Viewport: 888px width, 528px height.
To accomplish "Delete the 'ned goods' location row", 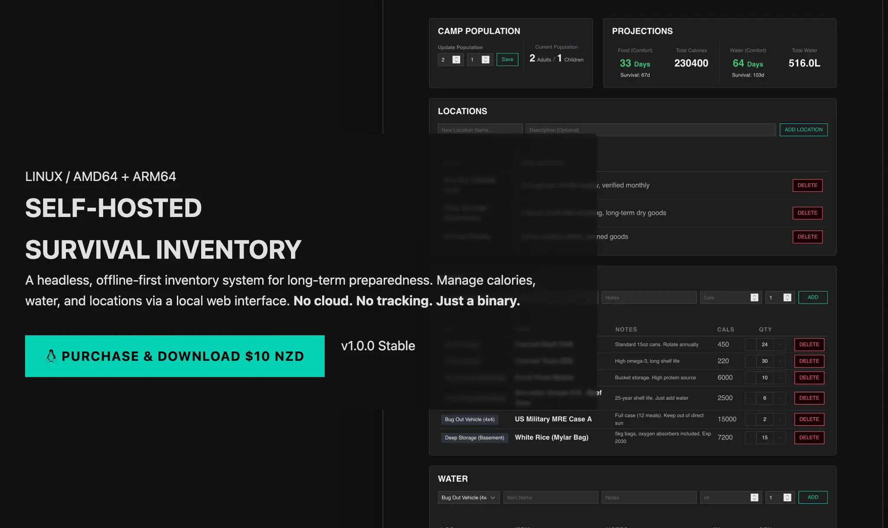I will pos(807,237).
